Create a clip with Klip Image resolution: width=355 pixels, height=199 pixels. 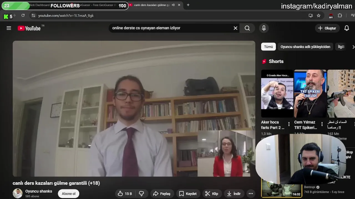212,194
